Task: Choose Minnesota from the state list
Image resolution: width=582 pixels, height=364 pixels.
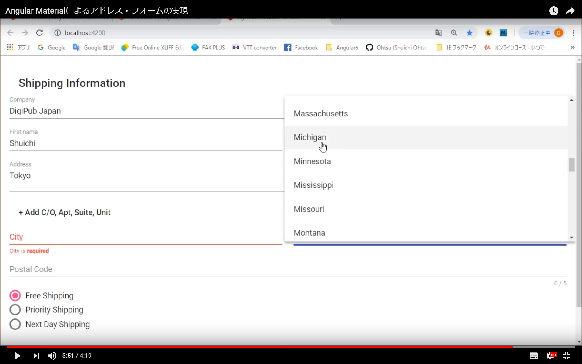Action: click(312, 161)
